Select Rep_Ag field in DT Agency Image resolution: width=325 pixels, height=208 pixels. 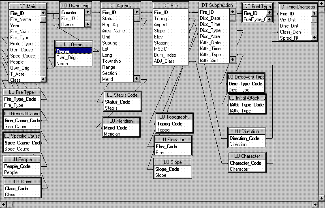point(110,25)
